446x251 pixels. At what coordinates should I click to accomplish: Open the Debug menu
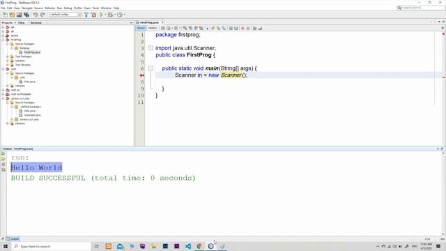[x=68, y=8]
